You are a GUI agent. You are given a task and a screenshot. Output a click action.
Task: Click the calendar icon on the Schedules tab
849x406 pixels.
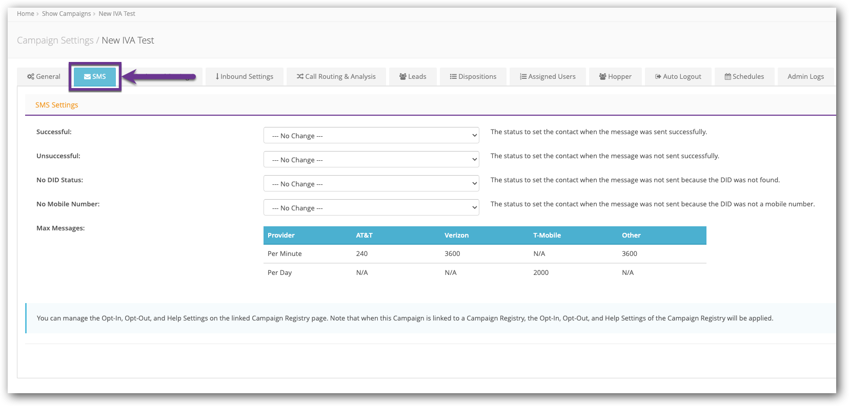[x=727, y=77]
